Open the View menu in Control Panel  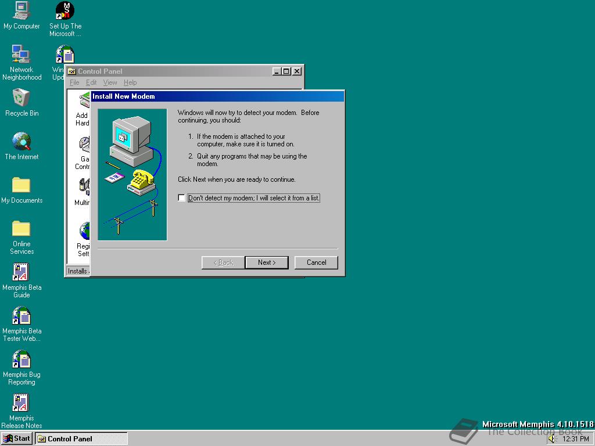pyautogui.click(x=110, y=82)
